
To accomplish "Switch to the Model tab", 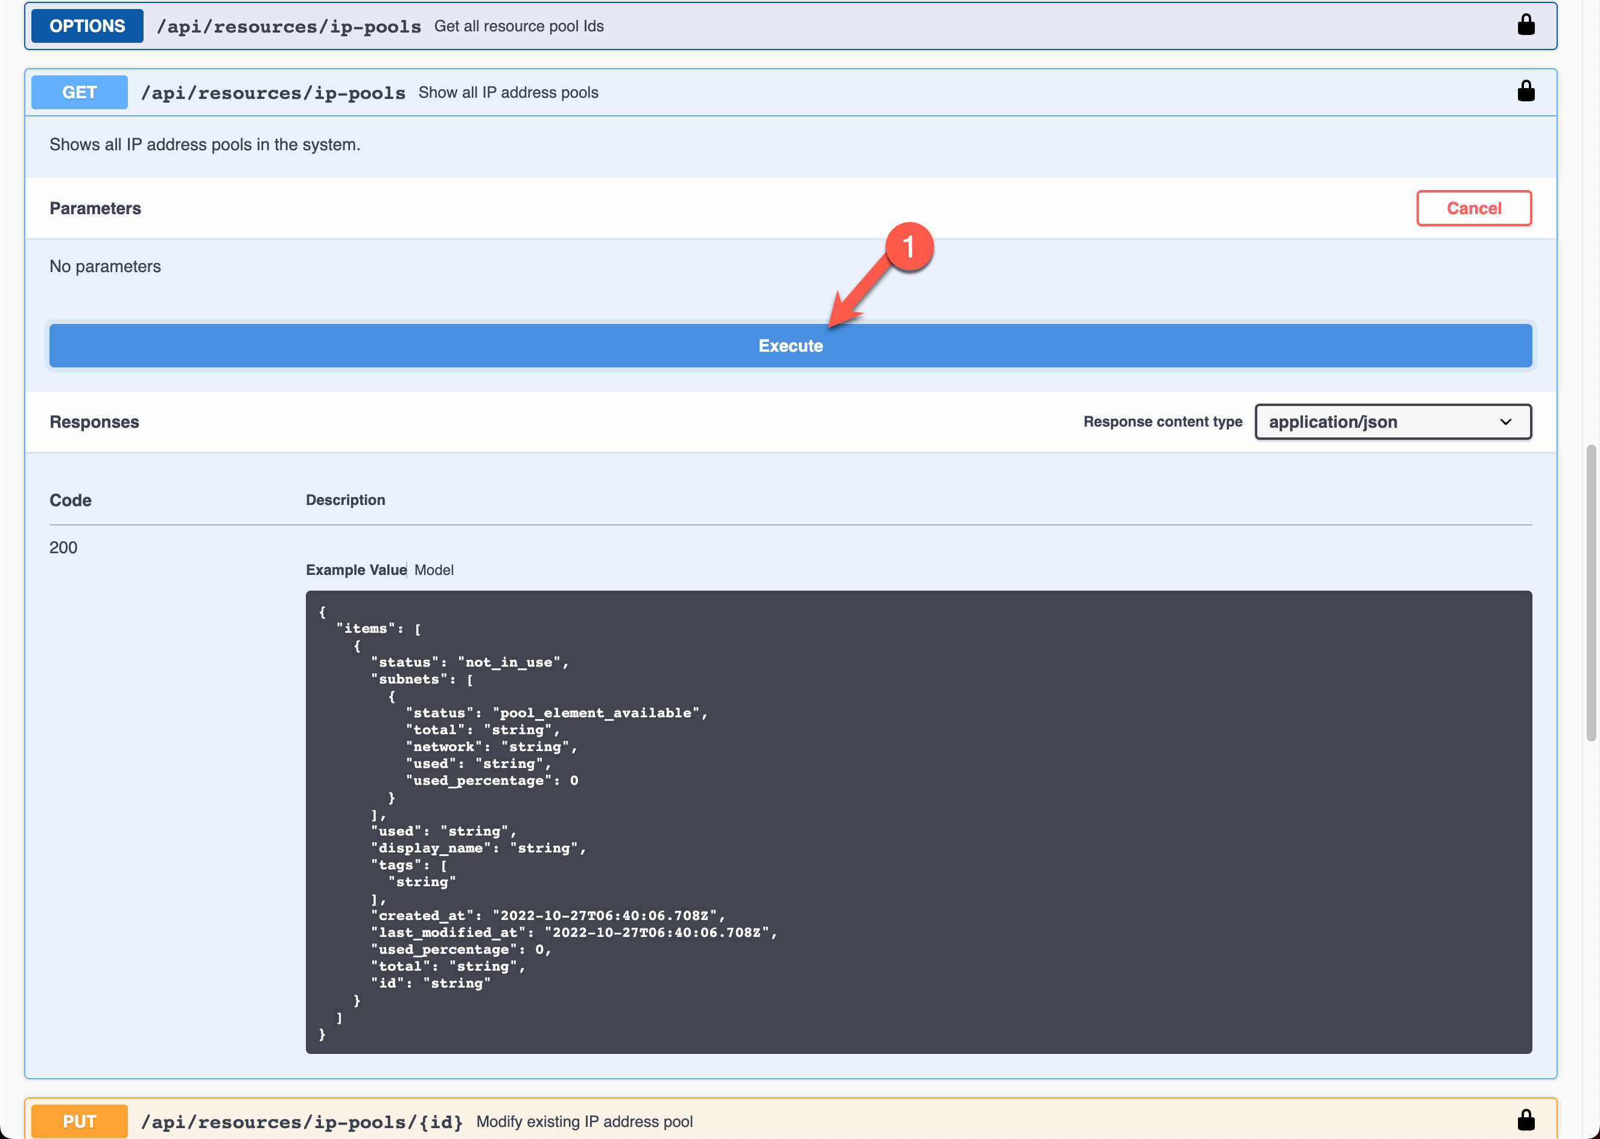I will click(x=434, y=569).
